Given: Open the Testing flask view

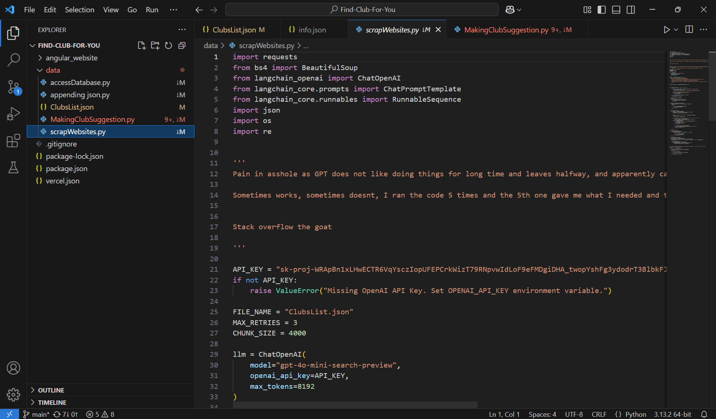Looking at the screenshot, I should 13,168.
